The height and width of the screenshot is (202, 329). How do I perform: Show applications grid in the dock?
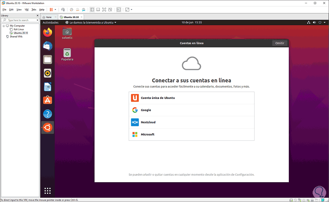point(48,190)
